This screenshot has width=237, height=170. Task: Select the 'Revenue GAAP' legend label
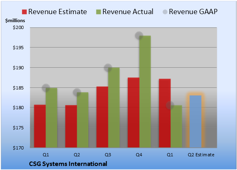tap(193, 12)
